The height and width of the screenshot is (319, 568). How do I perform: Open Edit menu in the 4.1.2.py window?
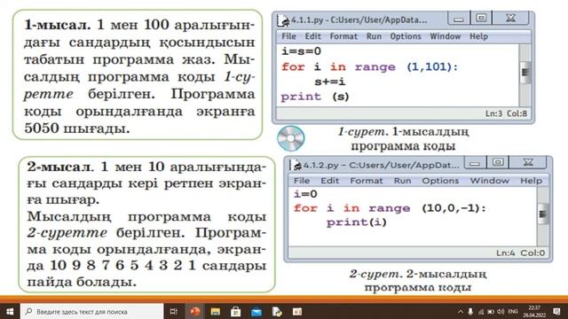[329, 181]
